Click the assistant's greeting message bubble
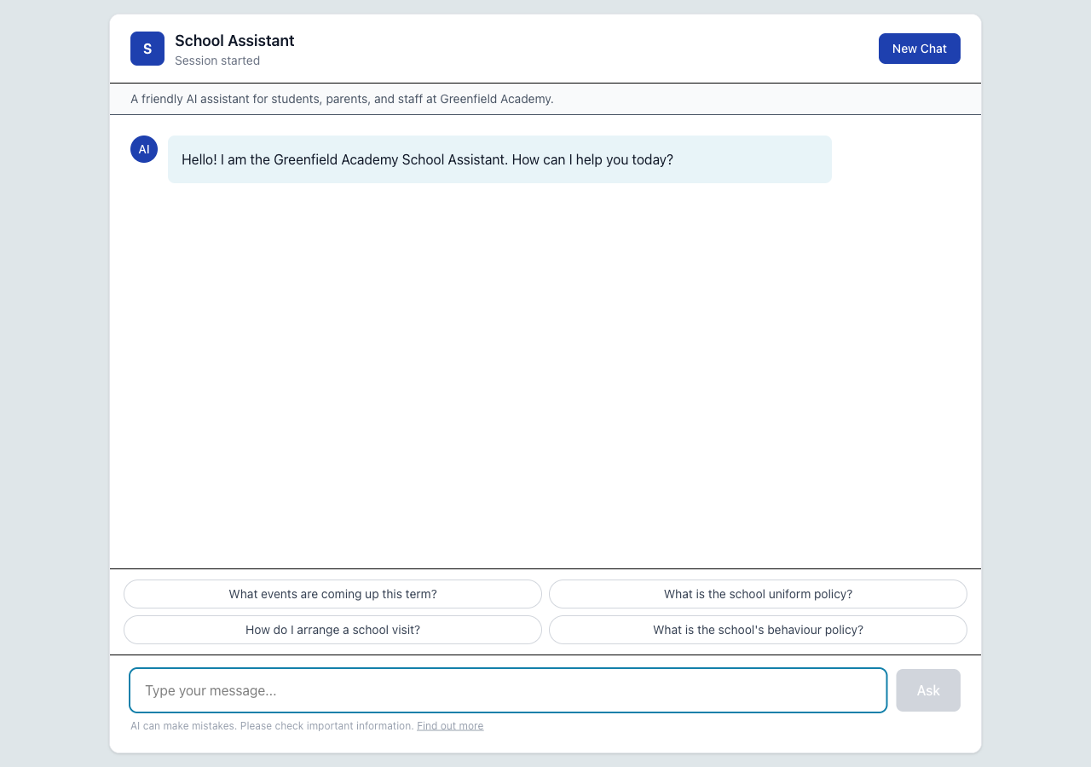1091x767 pixels. (x=499, y=159)
